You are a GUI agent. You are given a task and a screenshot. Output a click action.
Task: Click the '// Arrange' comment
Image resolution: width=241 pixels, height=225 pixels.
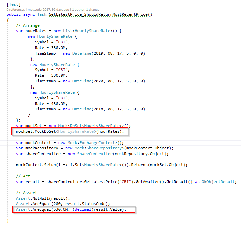tap(28, 25)
